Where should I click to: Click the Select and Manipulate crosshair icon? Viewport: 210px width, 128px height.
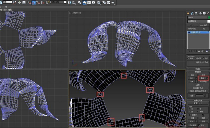(19, 2)
